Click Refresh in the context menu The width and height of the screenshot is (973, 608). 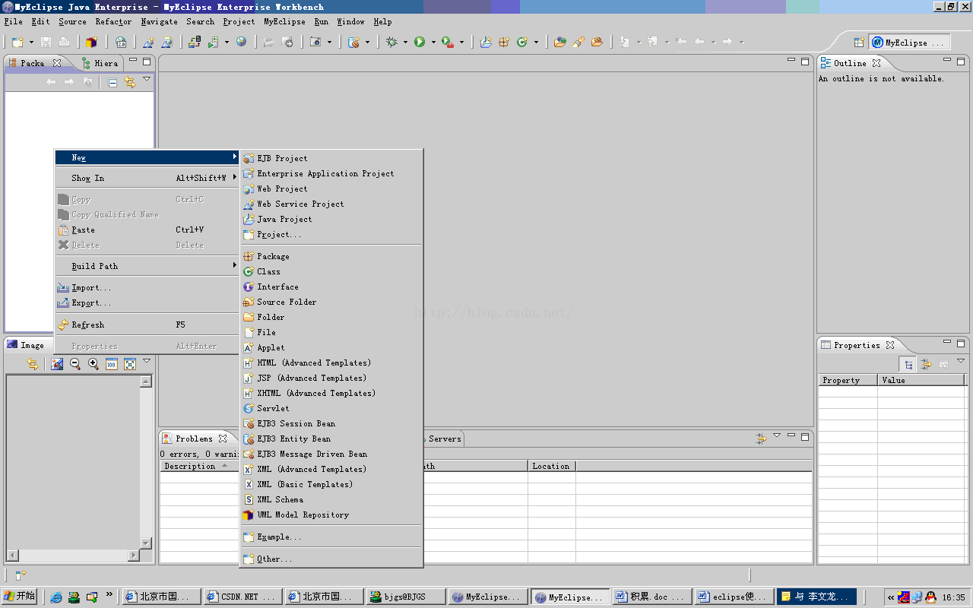click(147, 325)
